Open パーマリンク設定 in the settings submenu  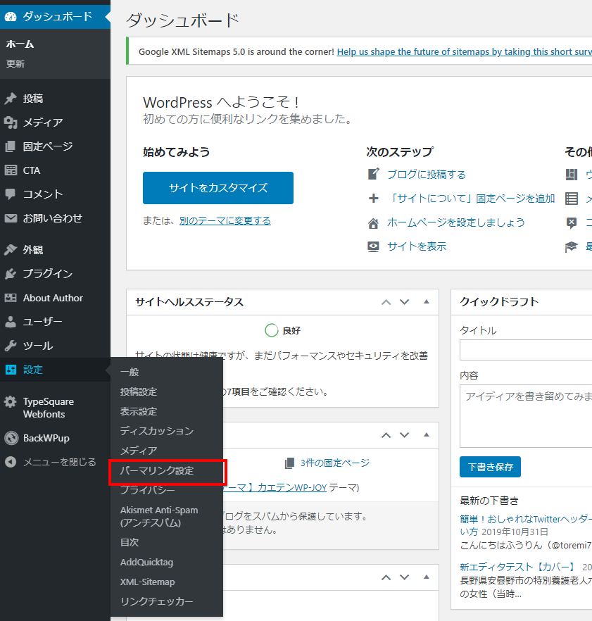[157, 470]
